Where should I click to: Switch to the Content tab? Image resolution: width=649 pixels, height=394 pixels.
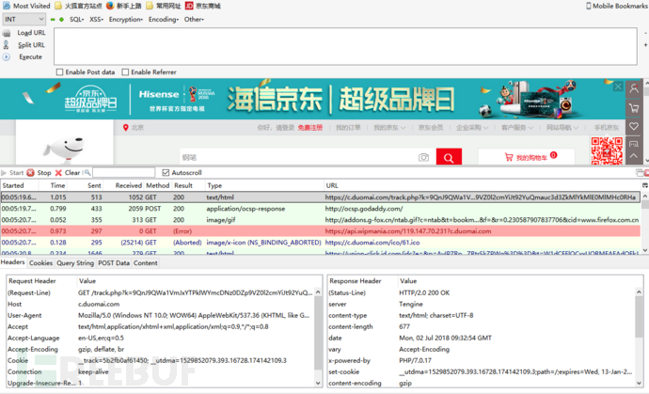[145, 262]
